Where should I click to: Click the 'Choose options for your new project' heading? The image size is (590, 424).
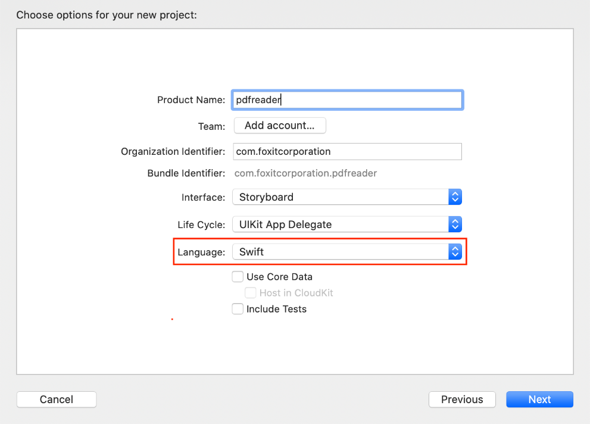coord(107,14)
